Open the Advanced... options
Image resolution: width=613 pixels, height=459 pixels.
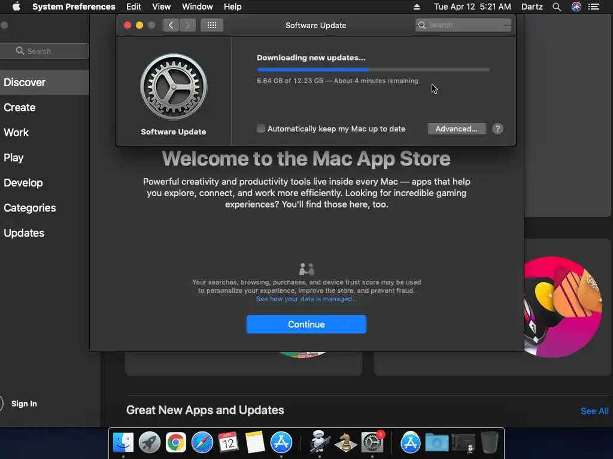(x=457, y=129)
